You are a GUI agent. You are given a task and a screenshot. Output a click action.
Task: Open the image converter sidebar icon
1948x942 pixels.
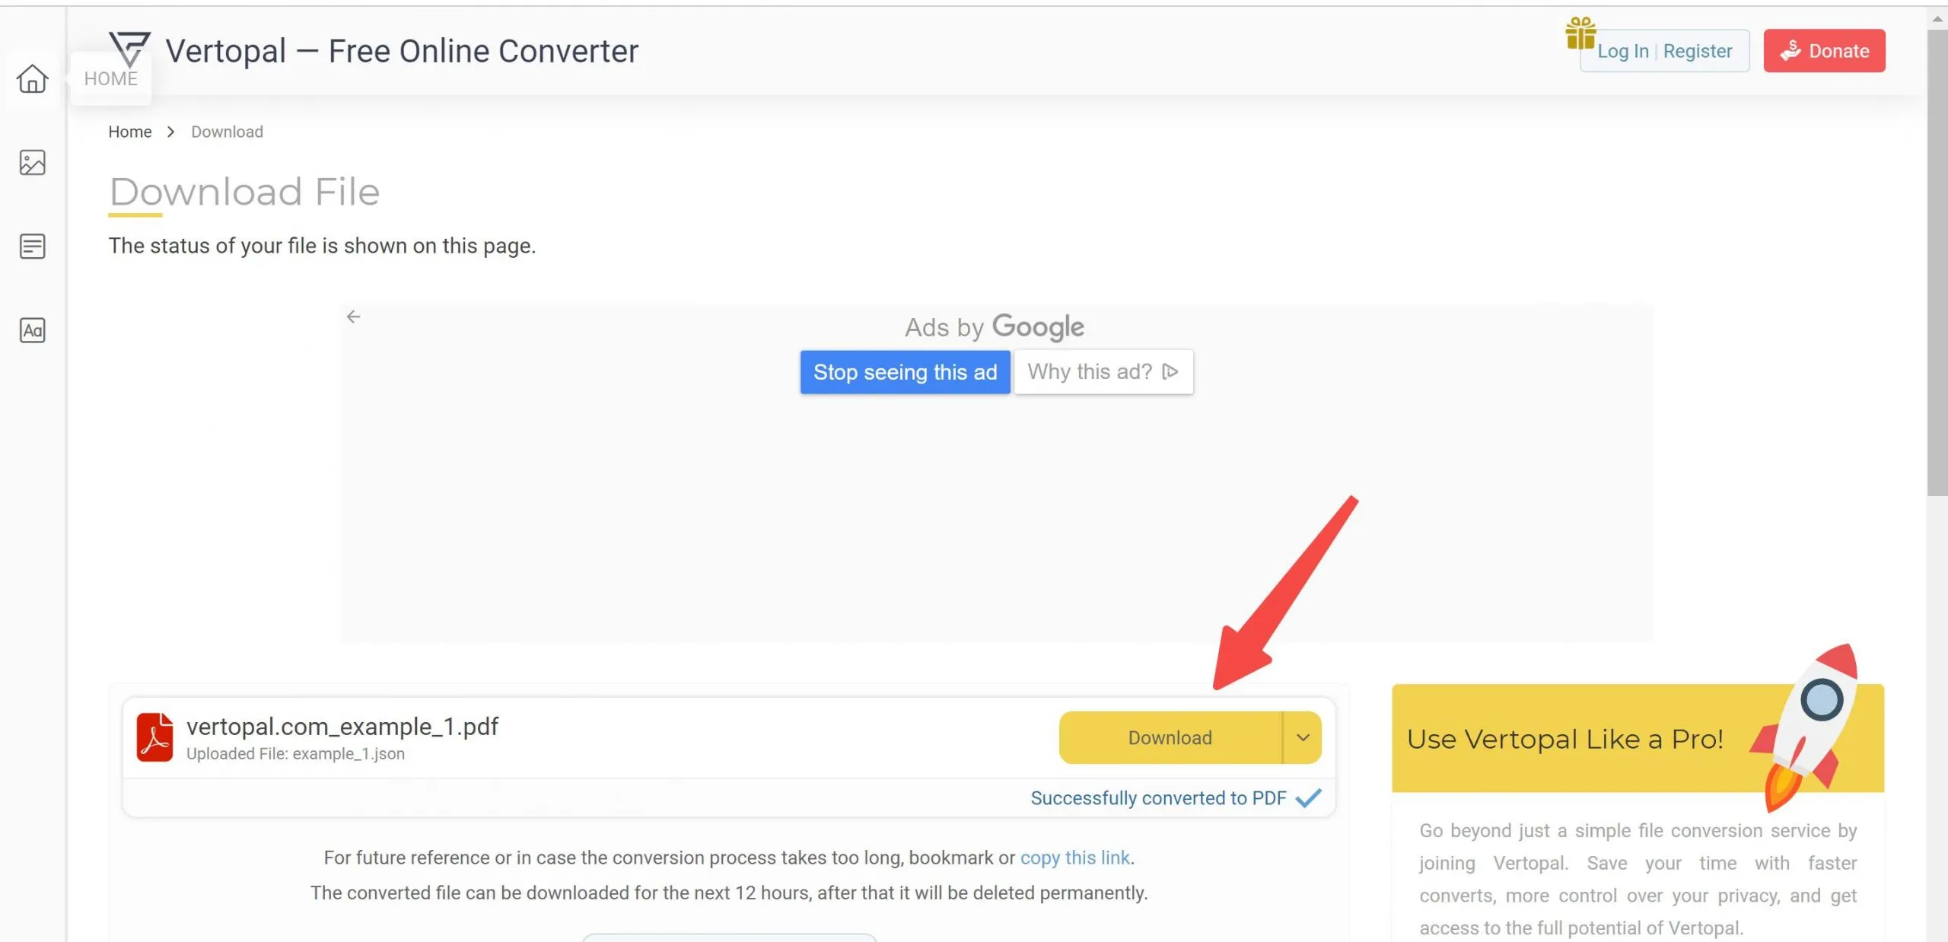(x=32, y=162)
